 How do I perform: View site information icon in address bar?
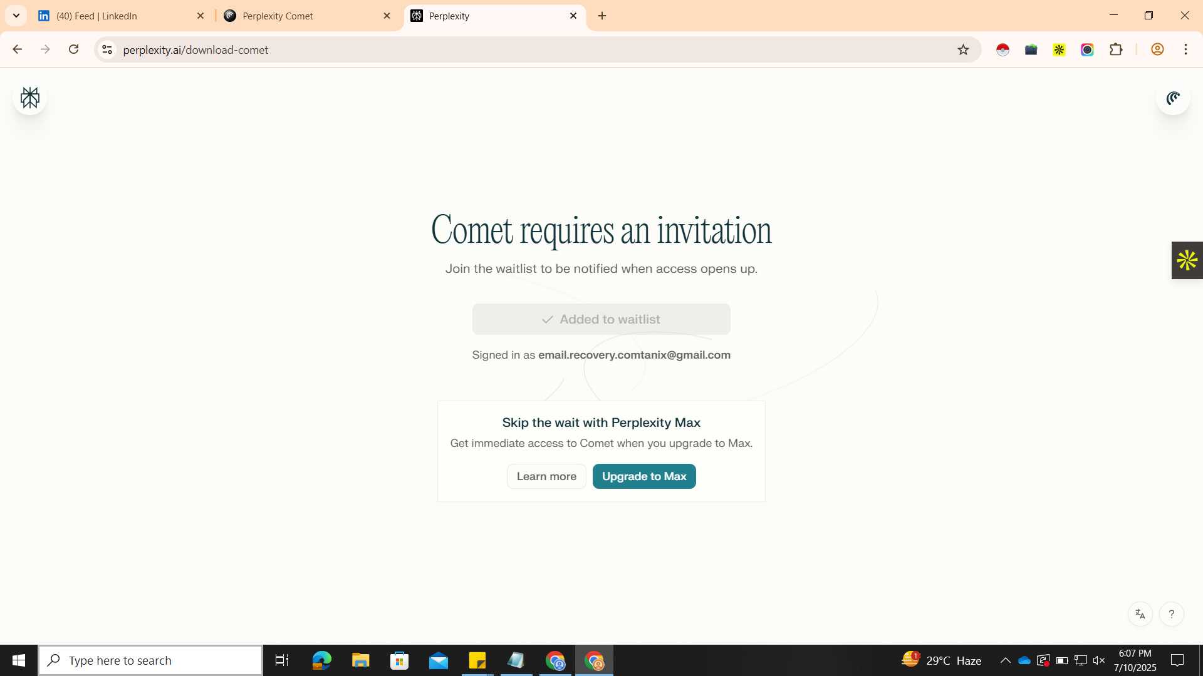[107, 49]
